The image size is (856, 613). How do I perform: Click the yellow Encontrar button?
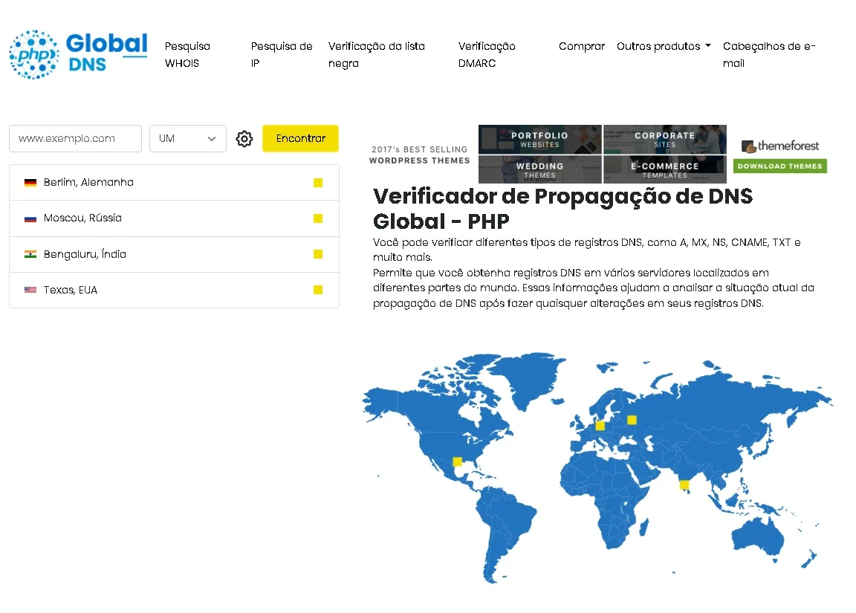[x=300, y=139]
